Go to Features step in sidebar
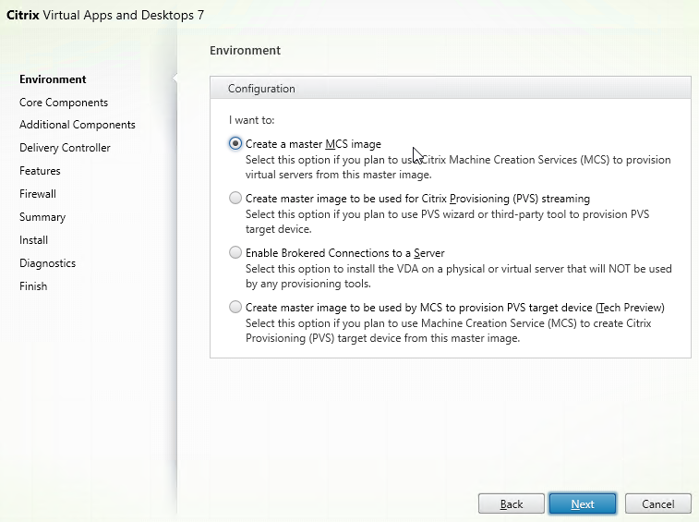Screen dimensions: 699x522 click(x=40, y=171)
